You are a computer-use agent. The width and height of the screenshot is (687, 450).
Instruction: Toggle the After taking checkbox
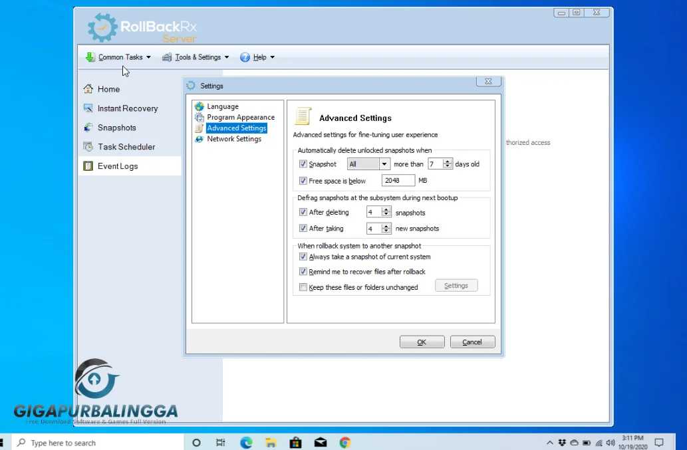pos(303,228)
